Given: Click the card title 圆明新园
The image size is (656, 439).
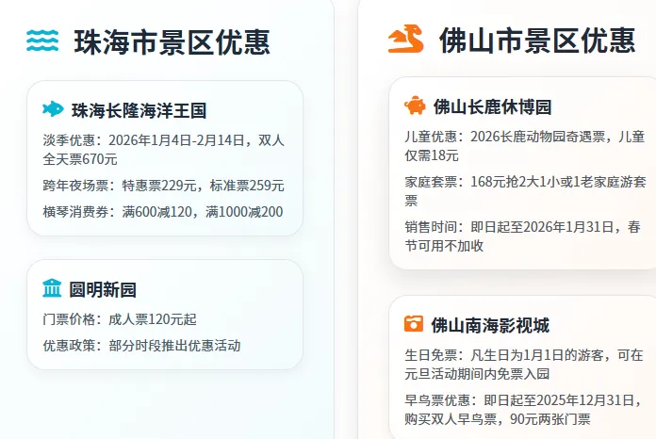Looking at the screenshot, I should pyautogui.click(x=103, y=290).
